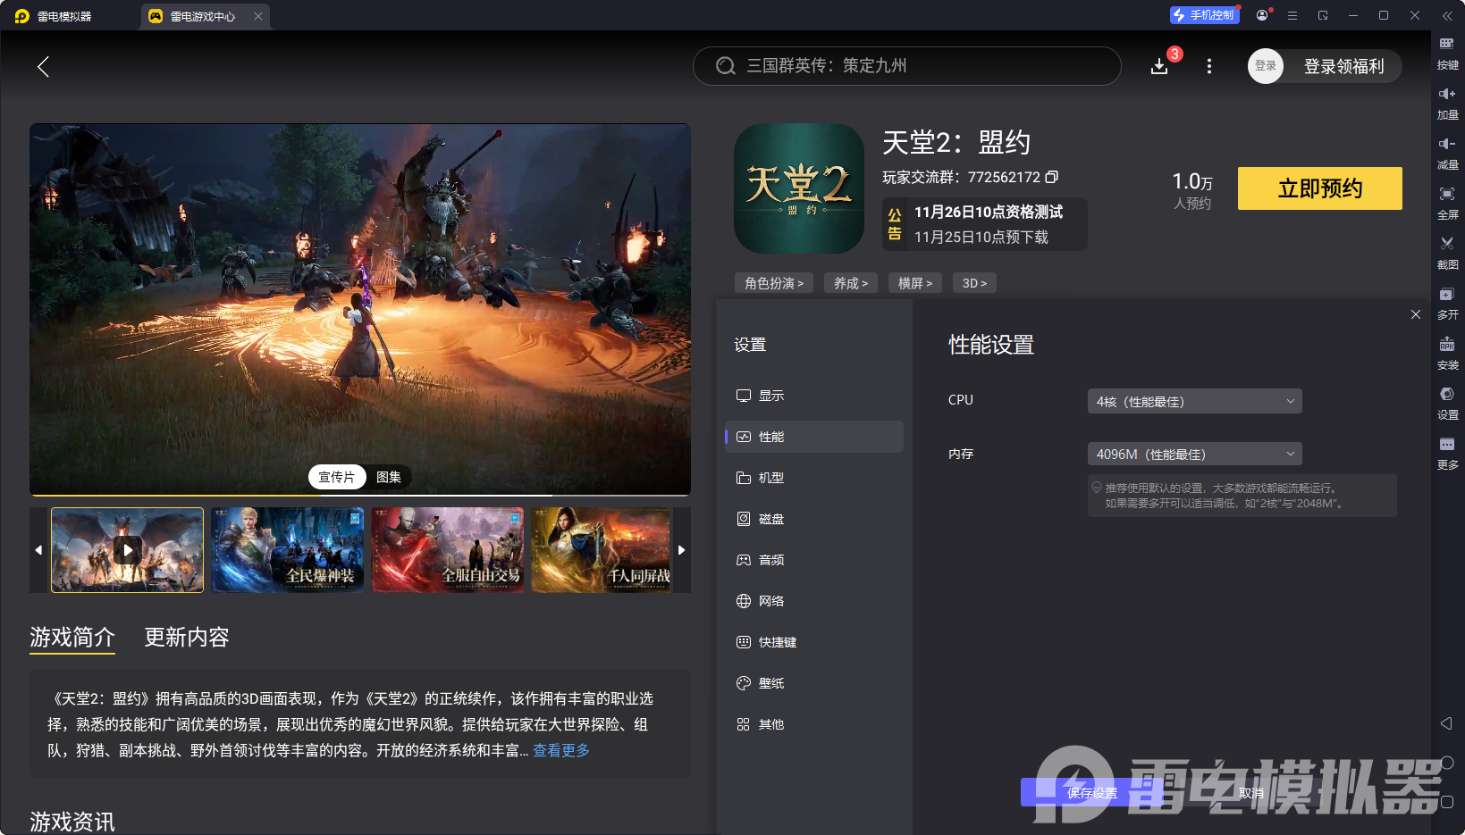The width and height of the screenshot is (1465, 835).
Task: Save settings with 保存设置
Action: 1092,792
